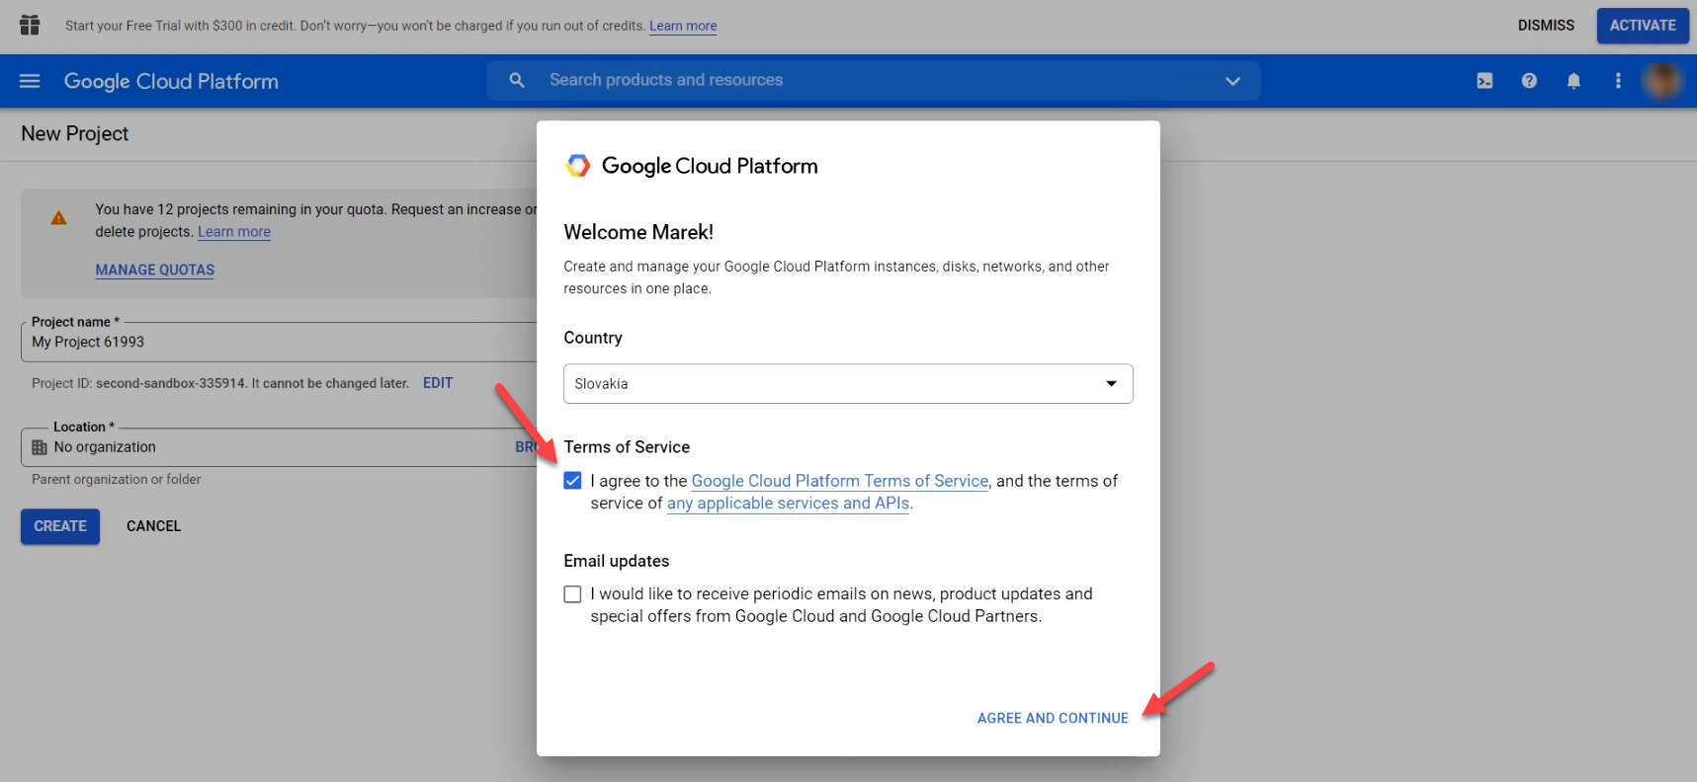
Task: Open MANAGE QUOTAS link
Action: click(x=155, y=270)
